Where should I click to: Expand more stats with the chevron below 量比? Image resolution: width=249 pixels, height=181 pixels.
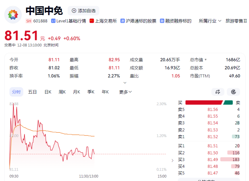coord(125,83)
